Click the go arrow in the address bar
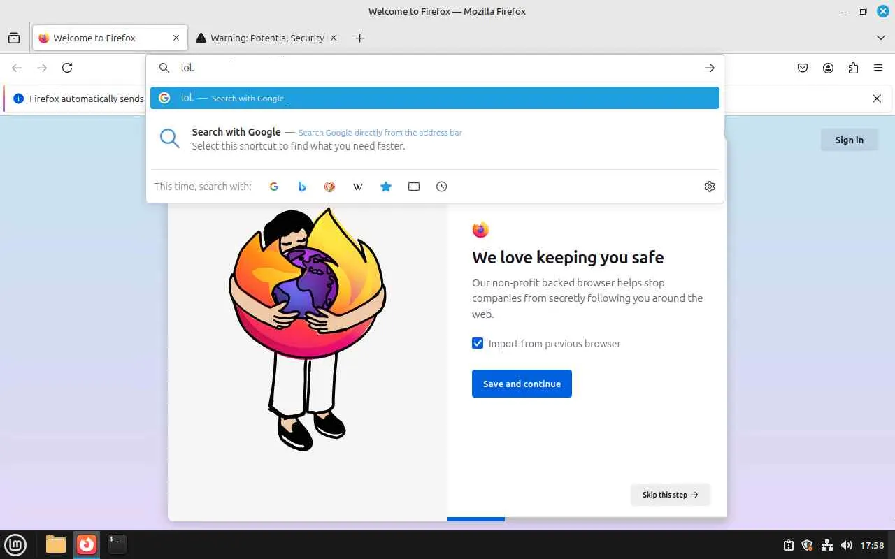The width and height of the screenshot is (895, 559). click(709, 68)
